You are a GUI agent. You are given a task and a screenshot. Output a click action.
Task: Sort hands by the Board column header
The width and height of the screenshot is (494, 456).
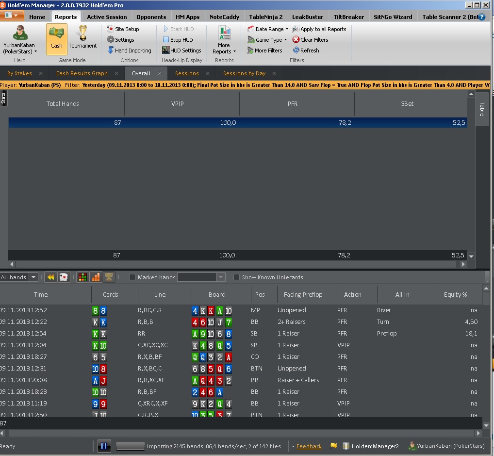pos(217,295)
